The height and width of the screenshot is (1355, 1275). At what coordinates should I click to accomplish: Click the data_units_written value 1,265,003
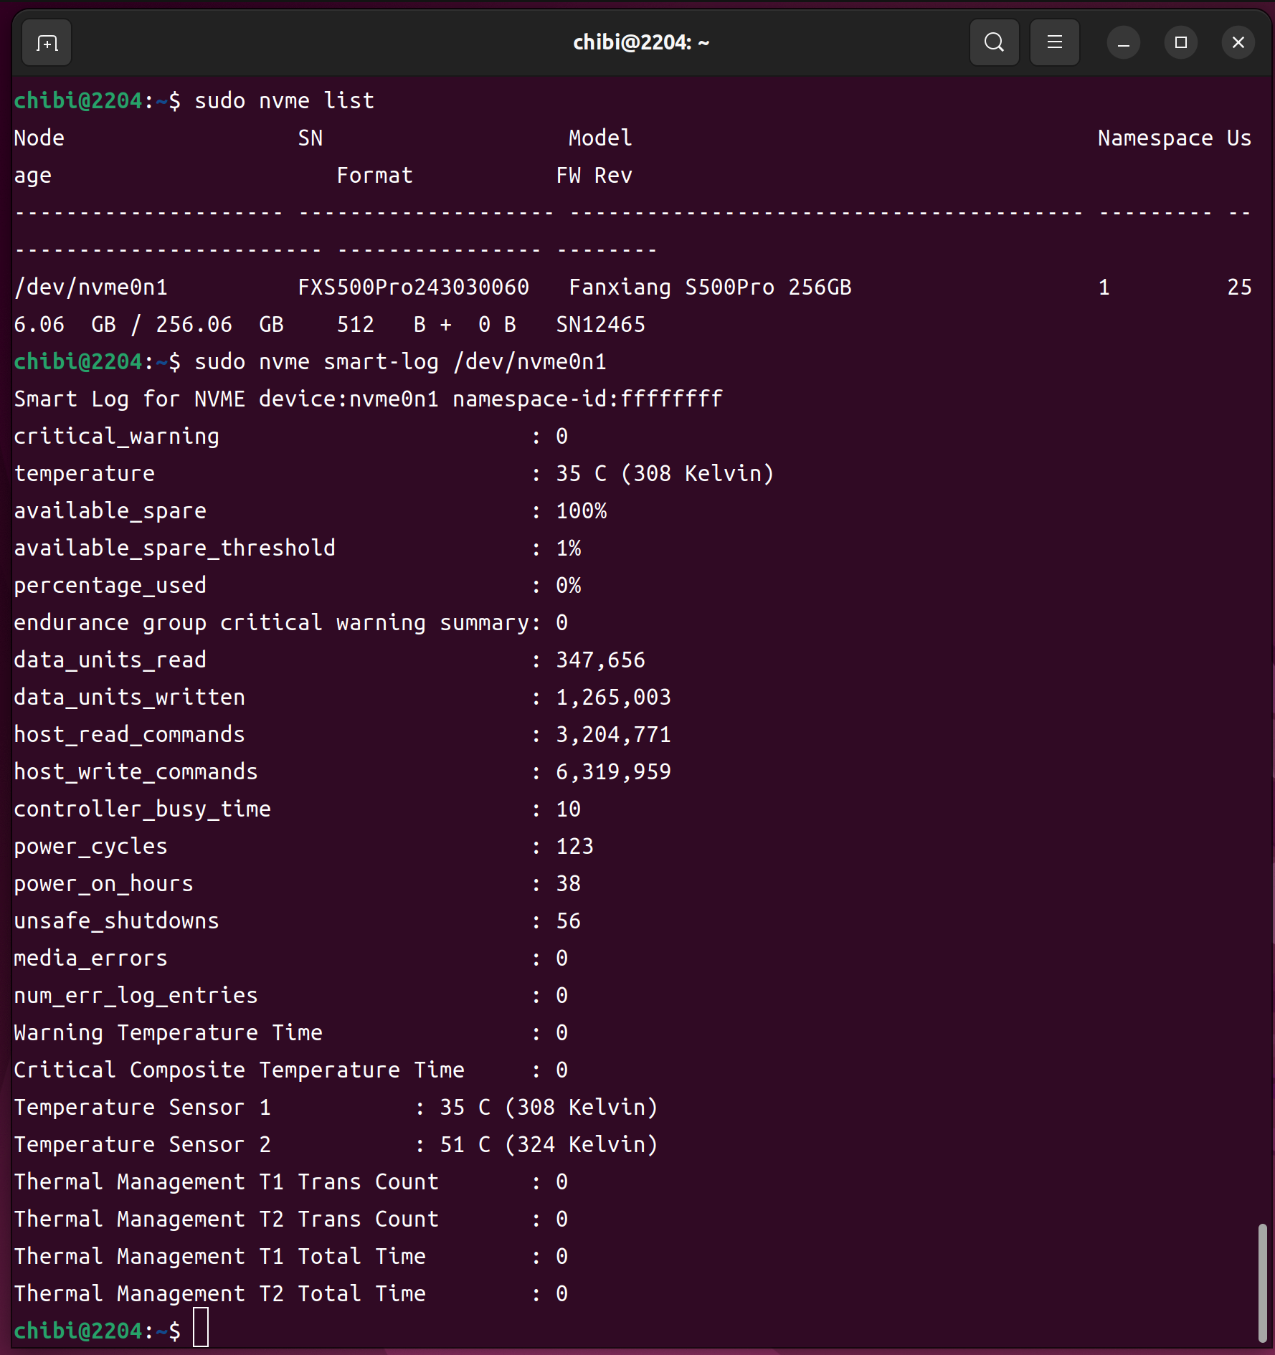613,698
